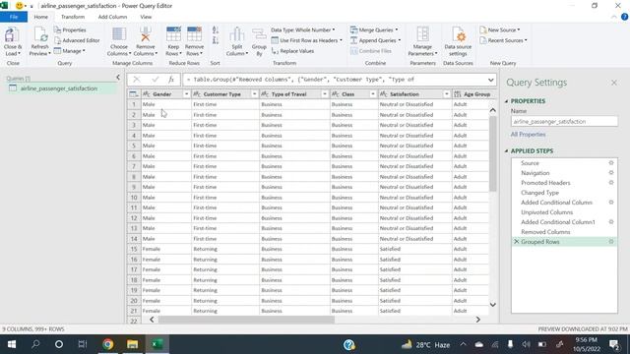
Task: Select the Unpivoted Columns step
Action: coord(547,212)
